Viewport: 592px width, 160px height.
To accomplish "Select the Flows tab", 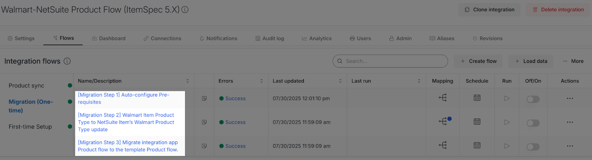I will pyautogui.click(x=63, y=38).
